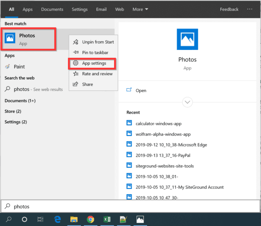
Task: Select App settings in context menu
Action: coord(94,63)
